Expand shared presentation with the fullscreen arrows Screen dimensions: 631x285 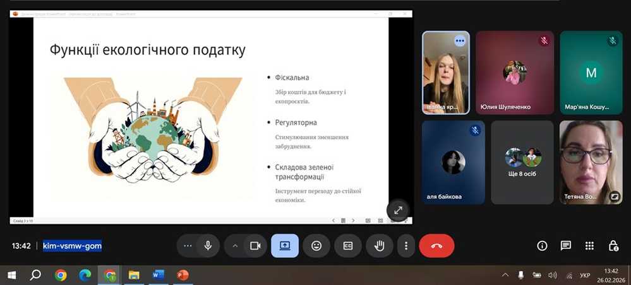[x=398, y=211]
